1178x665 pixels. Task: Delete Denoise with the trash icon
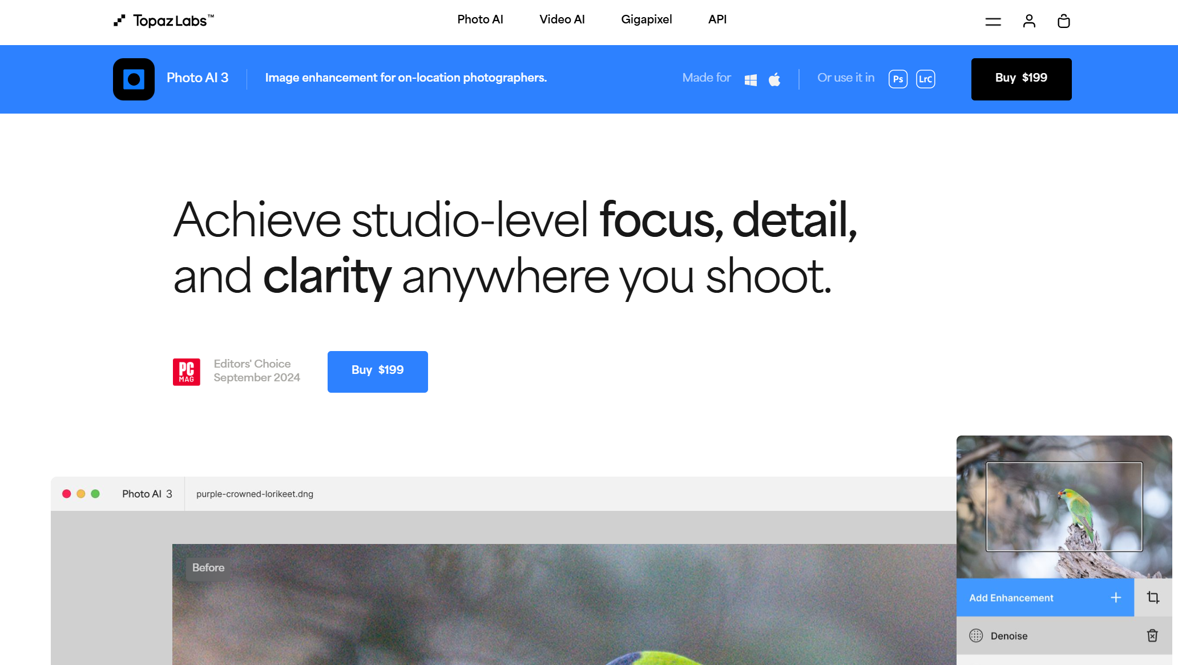pos(1152,636)
